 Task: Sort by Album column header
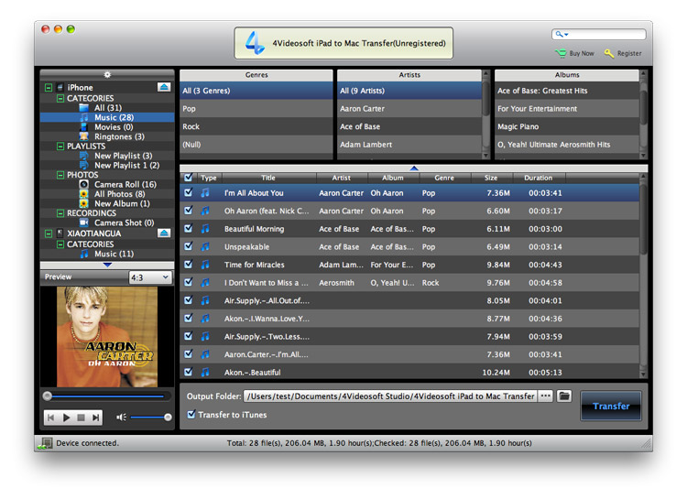click(393, 178)
